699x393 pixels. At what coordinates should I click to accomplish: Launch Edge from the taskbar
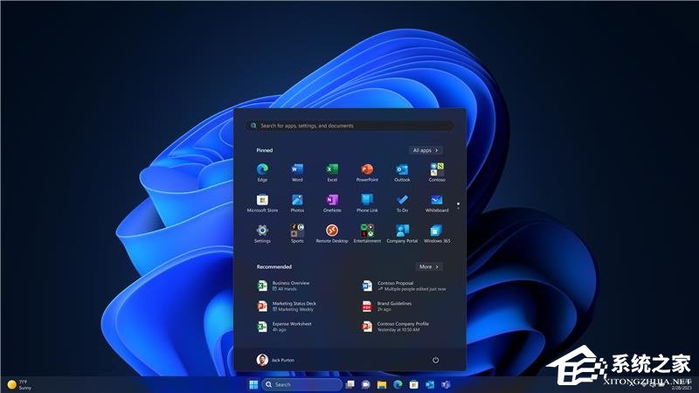(x=398, y=384)
